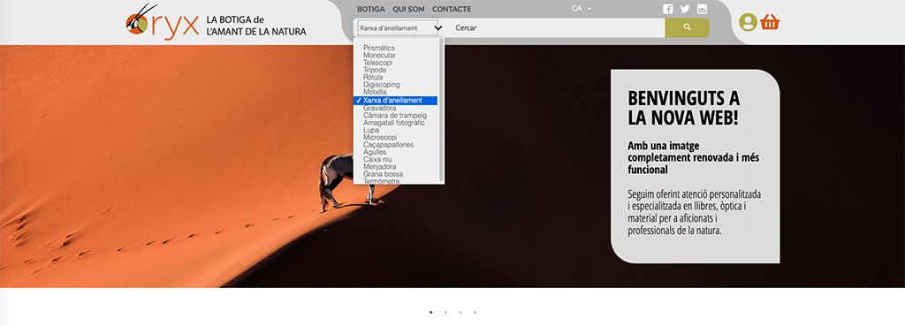Click the dropdown list scrollbar
This screenshot has height=326, width=905.
click(442, 110)
